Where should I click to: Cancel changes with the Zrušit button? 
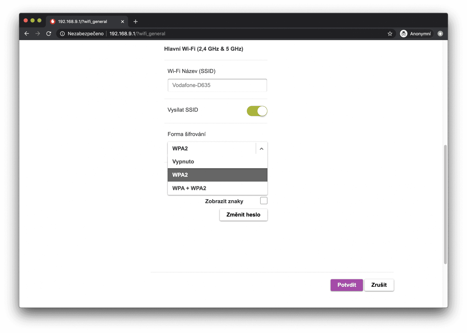[379, 285]
